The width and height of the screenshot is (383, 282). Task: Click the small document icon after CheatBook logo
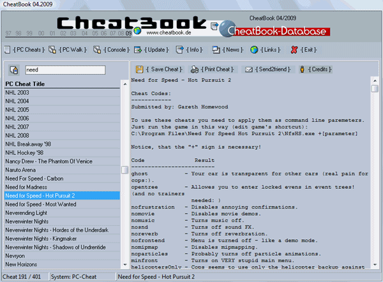pyautogui.click(x=214, y=26)
